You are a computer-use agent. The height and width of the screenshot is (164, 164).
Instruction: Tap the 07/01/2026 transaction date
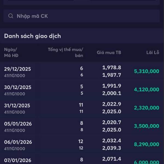(x=18, y=160)
